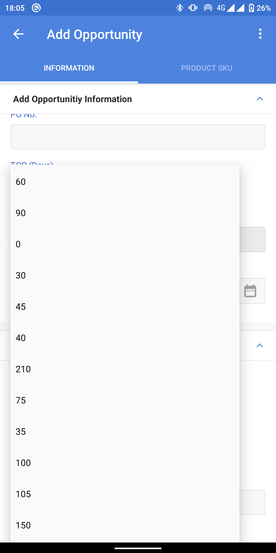Click the PO No. input field
This screenshot has height=553, width=276.
click(x=138, y=137)
